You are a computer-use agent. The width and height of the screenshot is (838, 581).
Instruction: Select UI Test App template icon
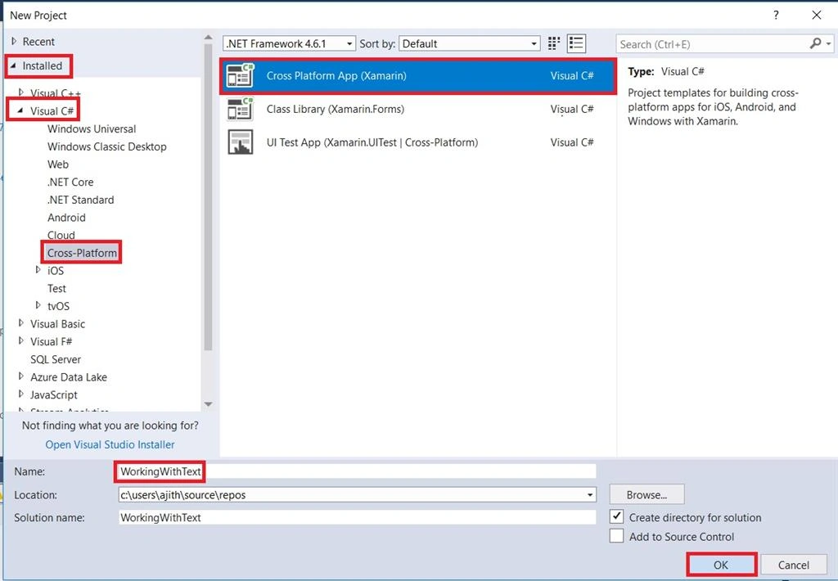240,142
